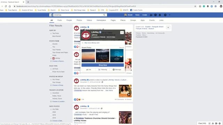Expand See More on video post
Screen dimensions: 223x125
109,90
